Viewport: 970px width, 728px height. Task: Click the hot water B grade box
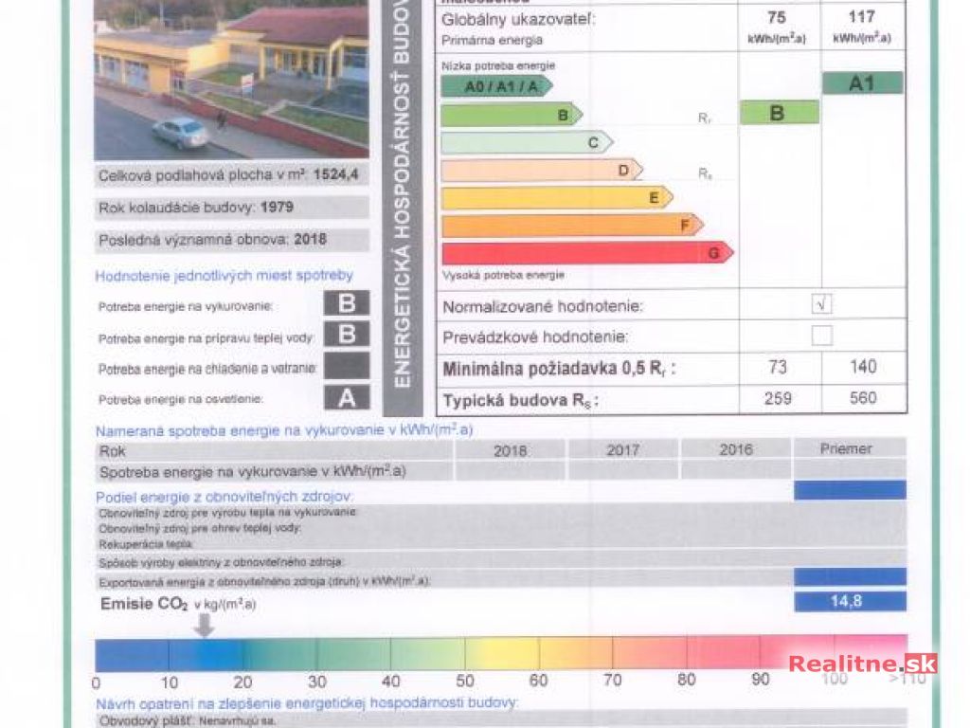(347, 335)
